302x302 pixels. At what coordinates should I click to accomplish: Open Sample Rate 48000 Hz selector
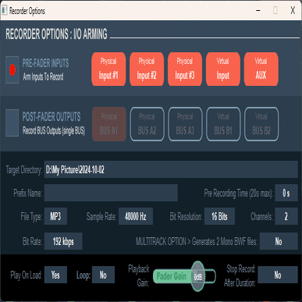(136, 216)
